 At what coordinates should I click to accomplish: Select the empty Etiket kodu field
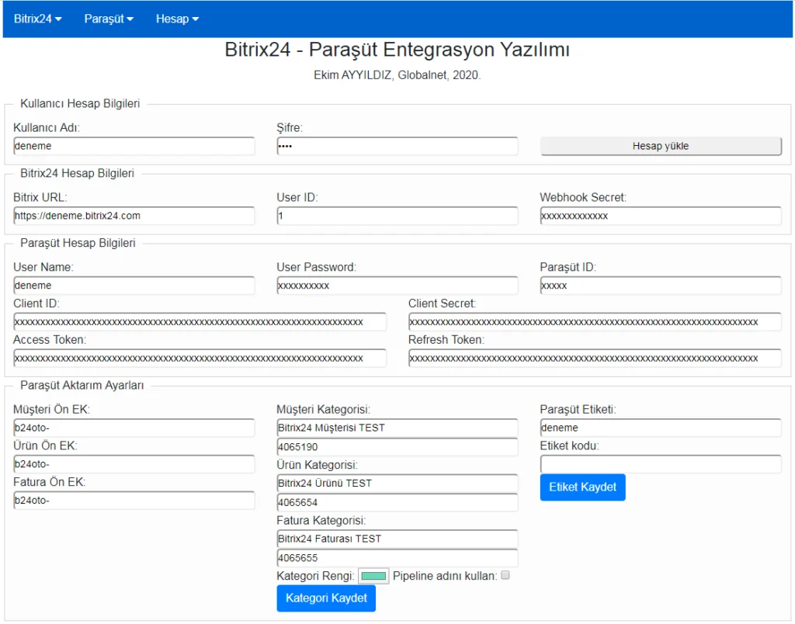[x=661, y=464]
